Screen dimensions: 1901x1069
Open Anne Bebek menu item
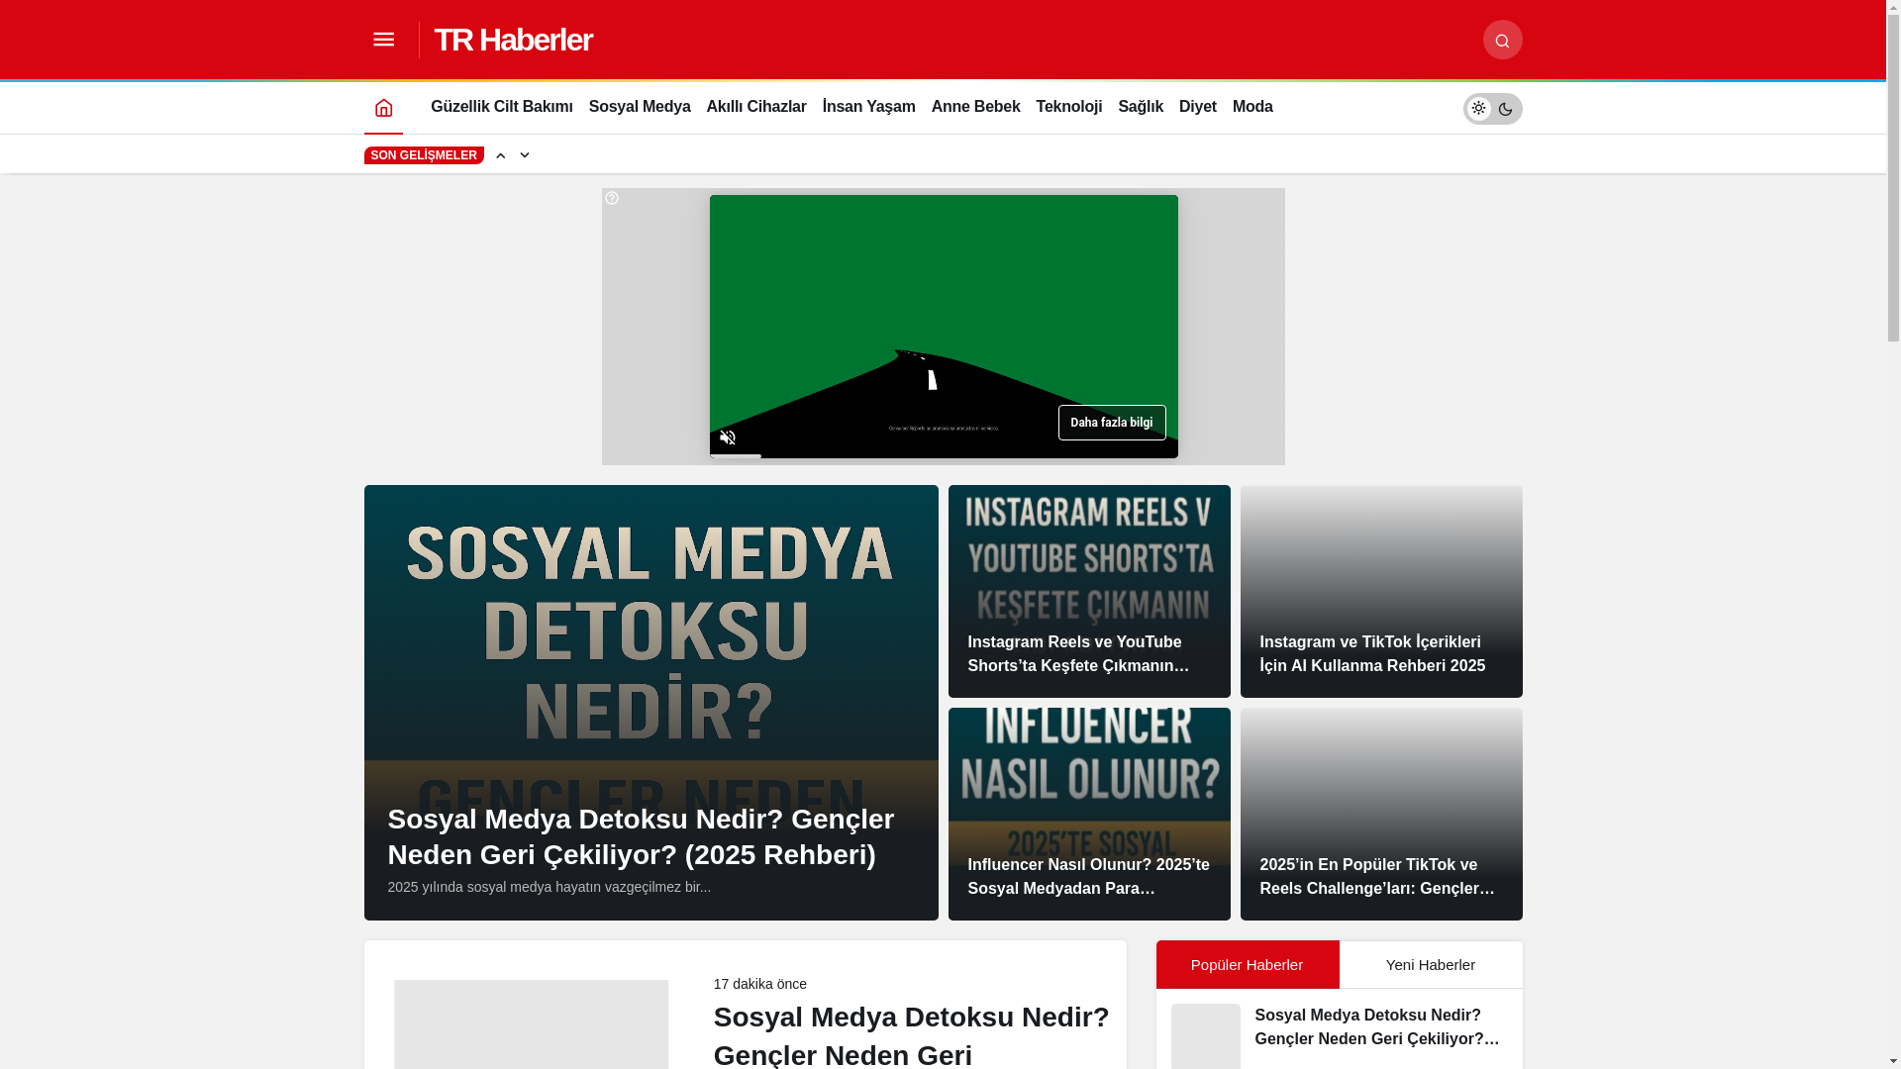click(976, 107)
